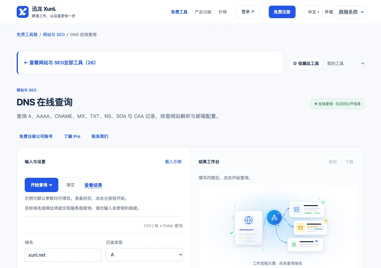Open the 记录类型 dropdown showing A
The height and width of the screenshot is (268, 381).
144,255
